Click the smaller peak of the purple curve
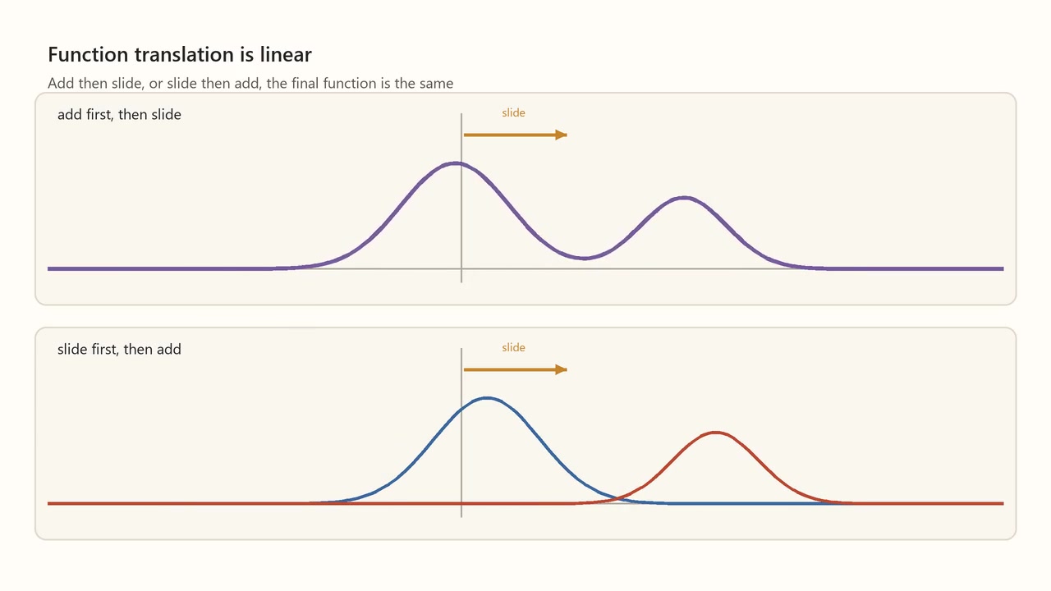 point(684,198)
